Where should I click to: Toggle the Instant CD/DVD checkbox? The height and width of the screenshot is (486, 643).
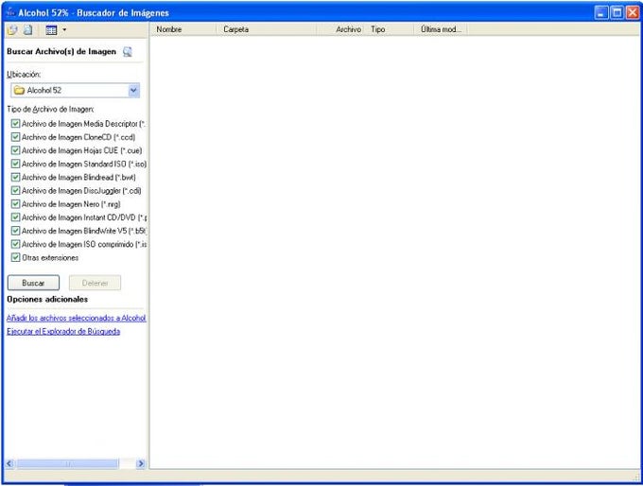coord(15,217)
